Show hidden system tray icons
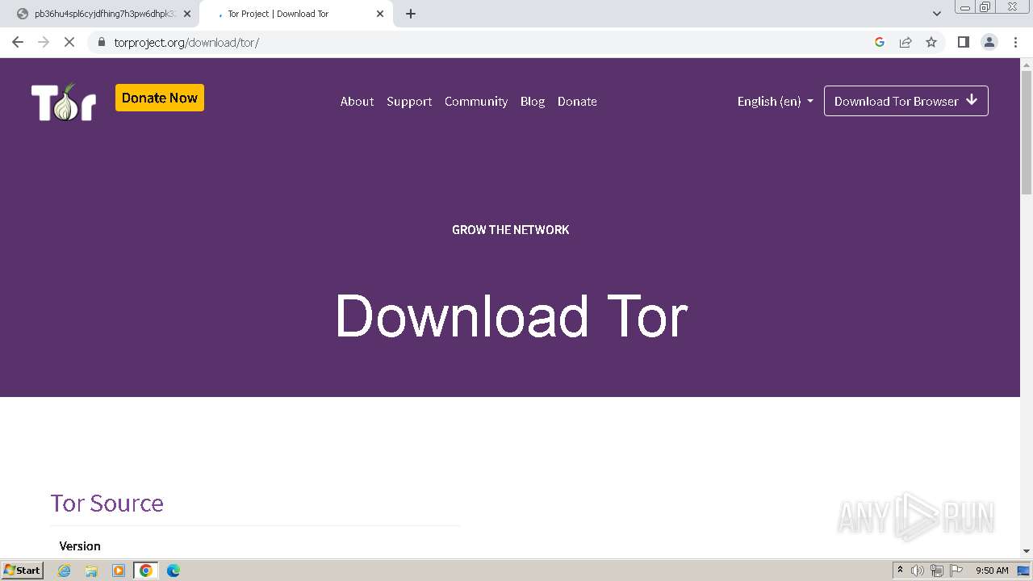 coord(900,571)
